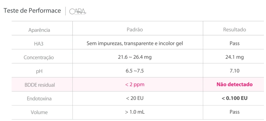Click the 7.10 pH result
Viewport: 266px width, 121px height.
[235, 71]
